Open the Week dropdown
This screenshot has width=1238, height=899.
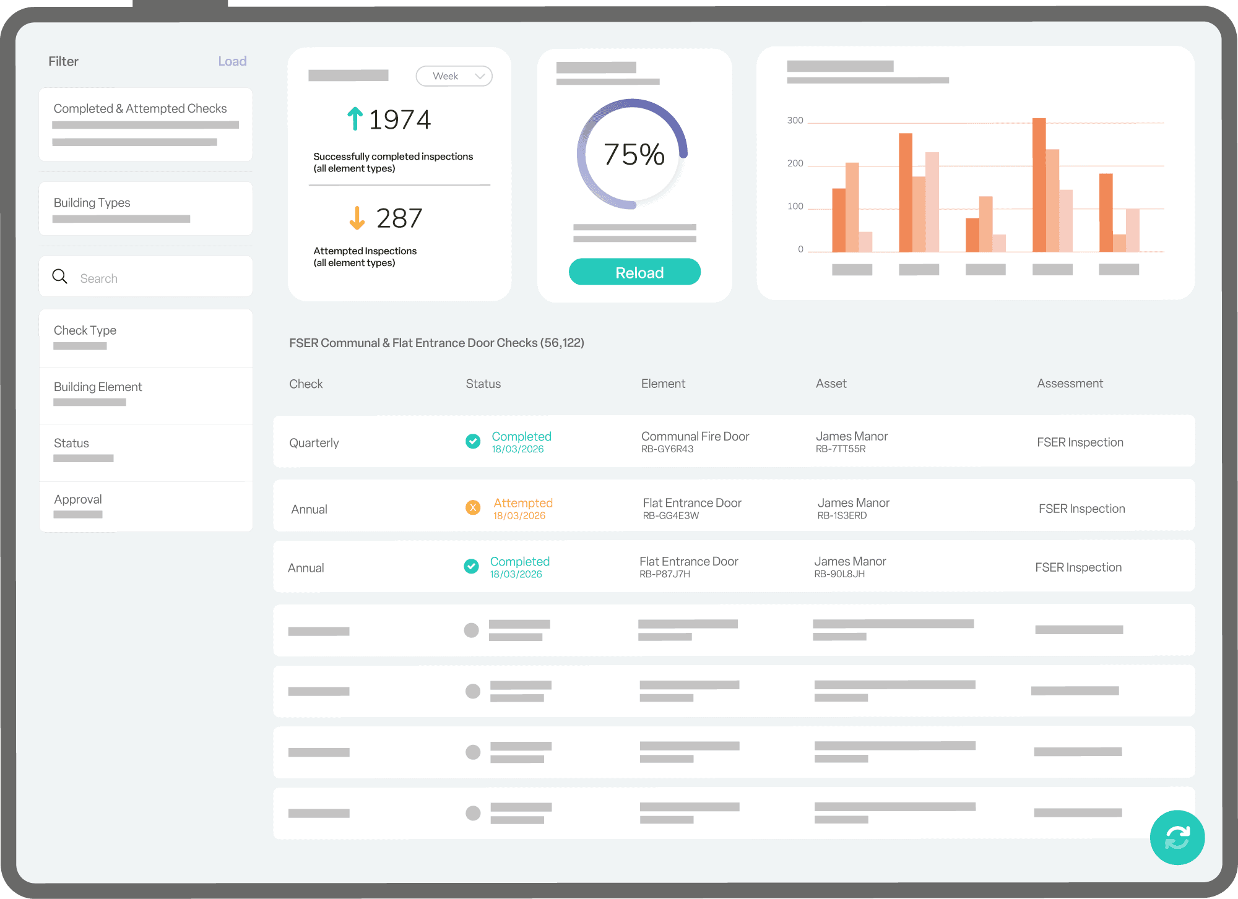coord(454,75)
